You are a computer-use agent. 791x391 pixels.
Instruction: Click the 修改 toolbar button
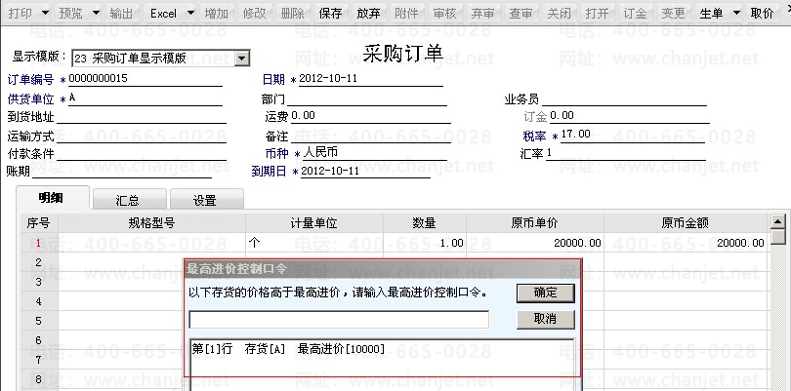[254, 13]
